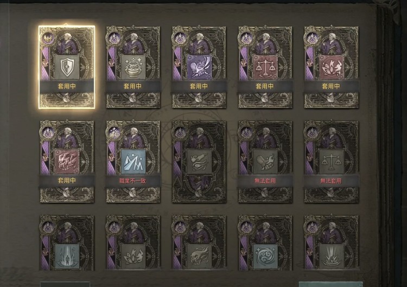Image resolution: width=407 pixels, height=287 pixels.
Task: Choose the gray flaming eye card without label
Action: [199, 162]
